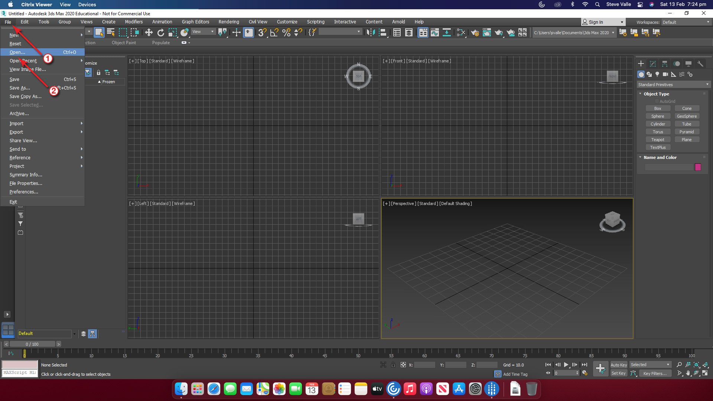Toggle selection lock padlock in status bar
Image resolution: width=713 pixels, height=401 pixels.
pos(393,365)
